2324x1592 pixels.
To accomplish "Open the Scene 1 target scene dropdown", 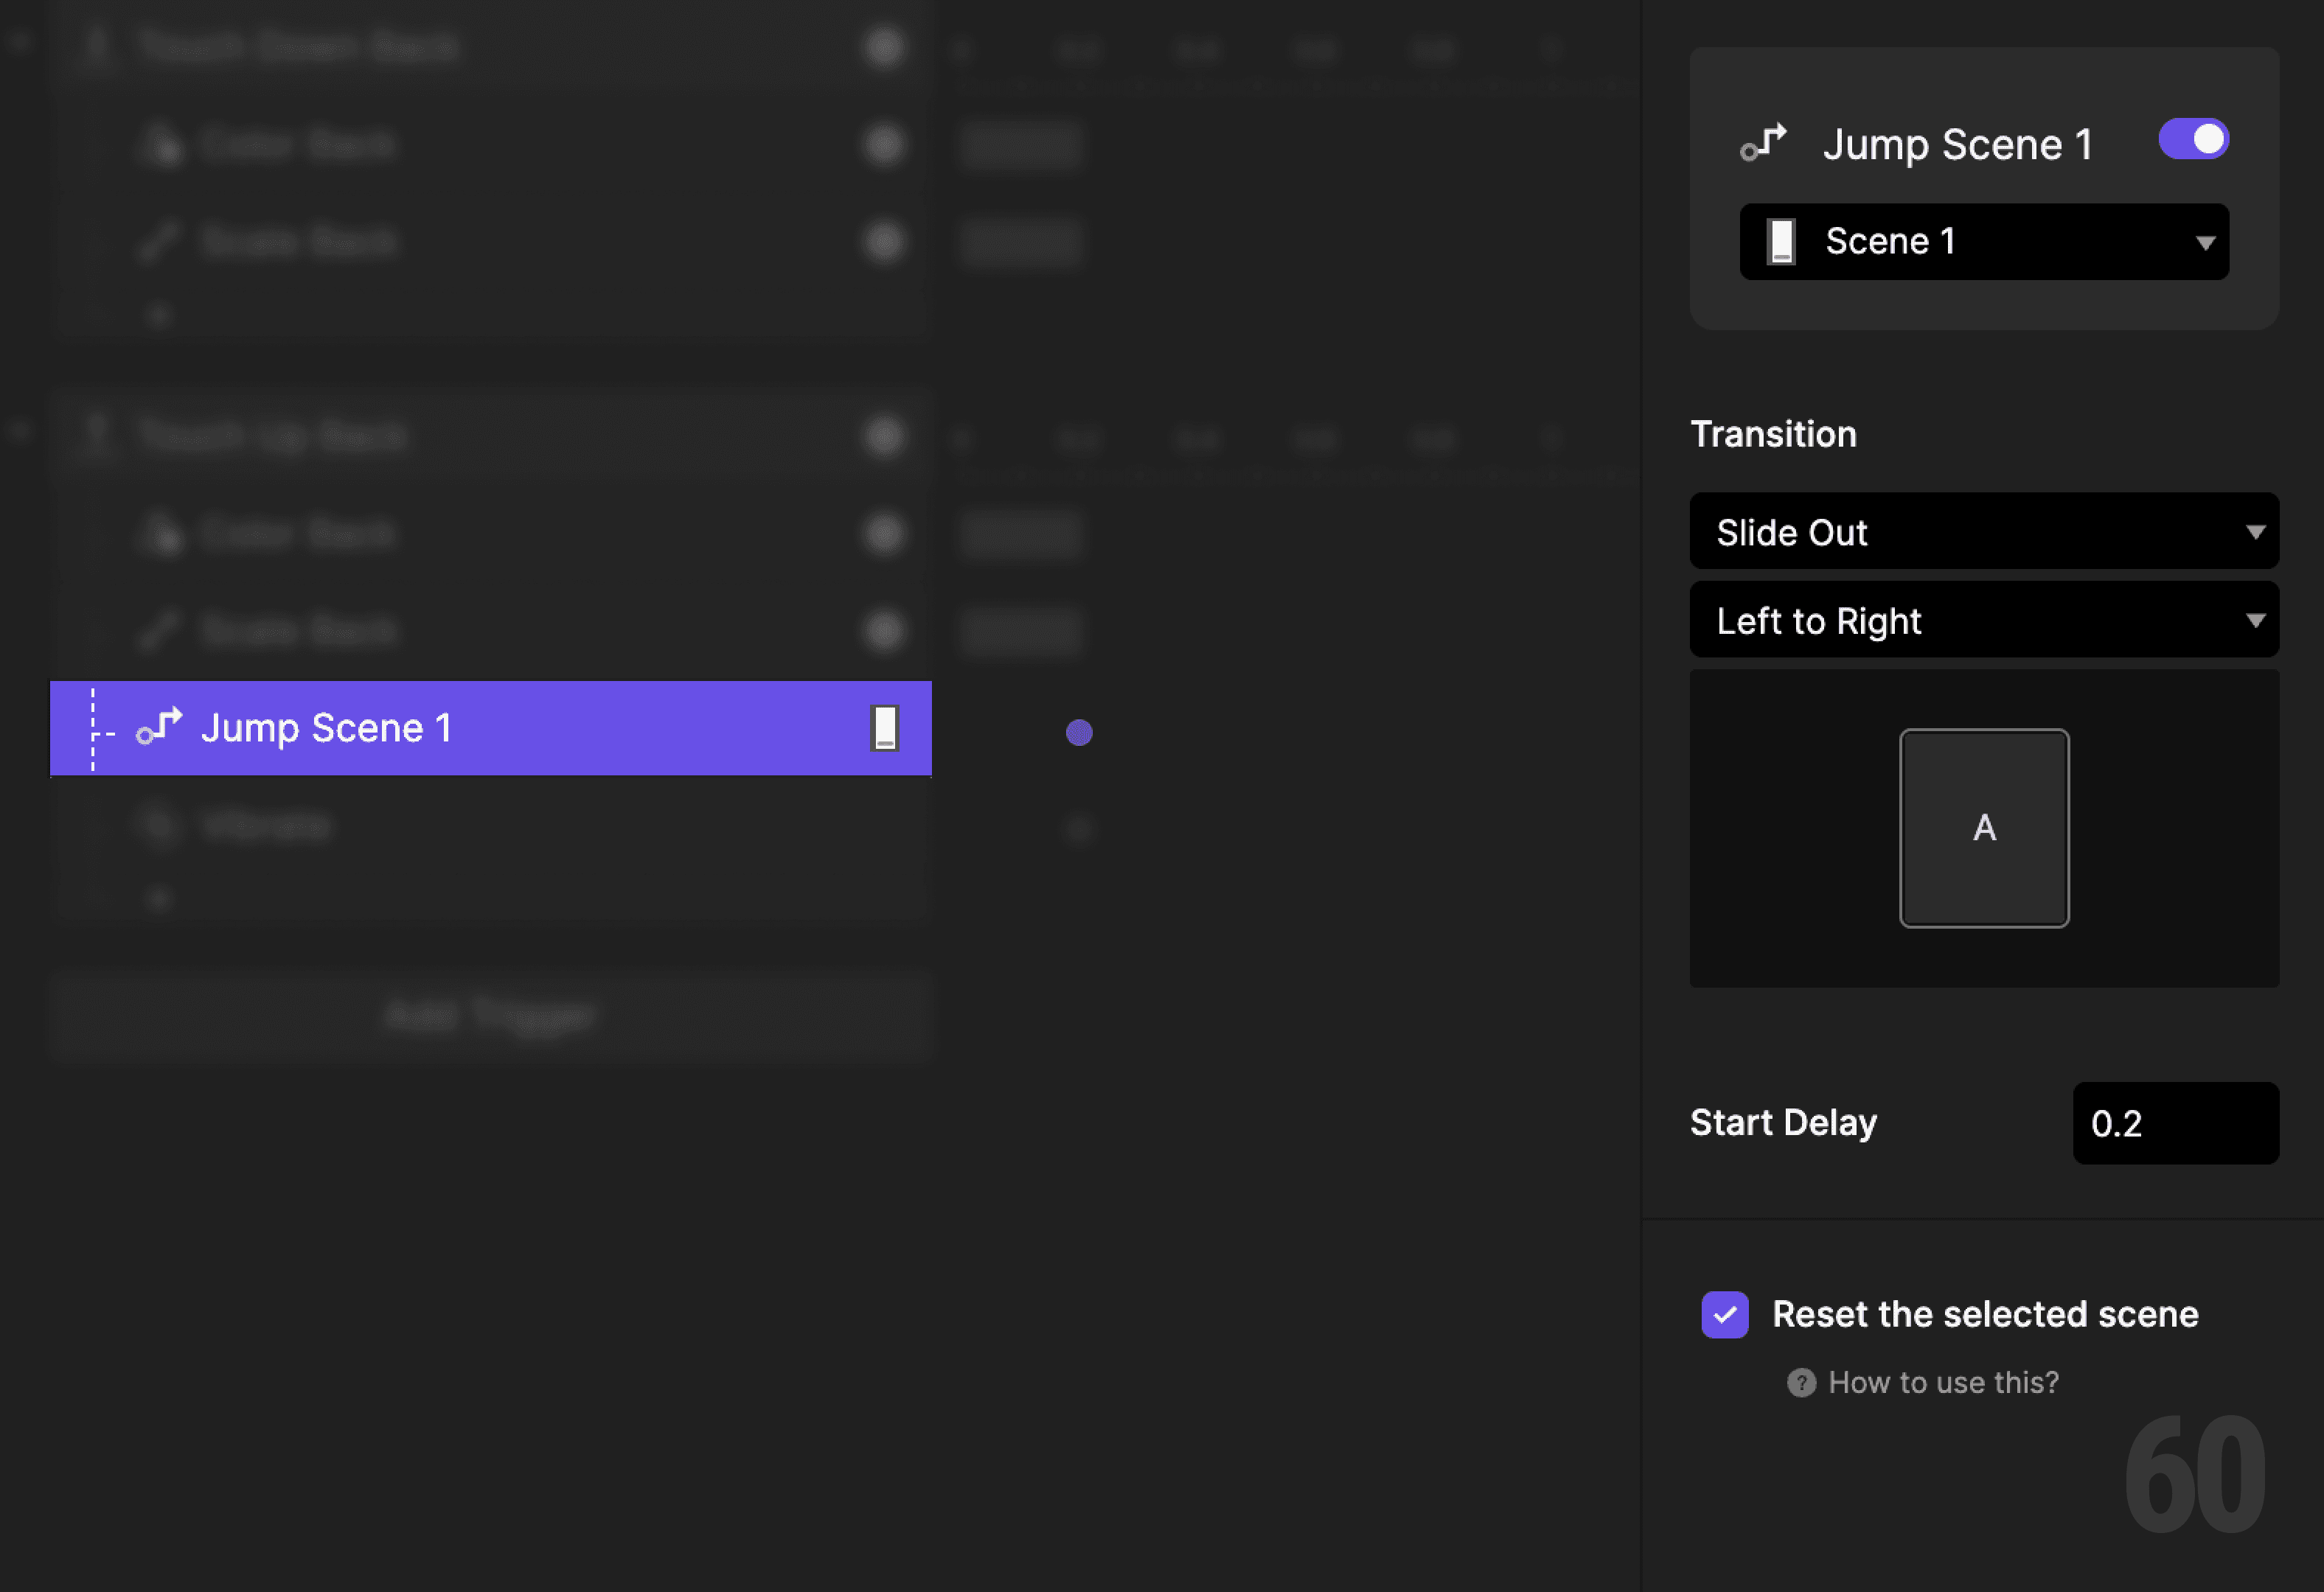I will coord(1984,241).
